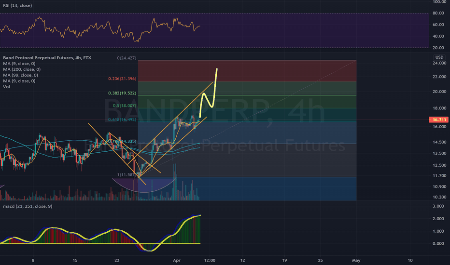Select the purple rounded-bottom arc drawing
The image size is (450, 265).
[x=143, y=185]
